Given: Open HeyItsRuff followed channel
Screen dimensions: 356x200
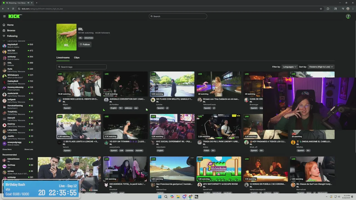Looking at the screenshot, I should click(18, 46).
